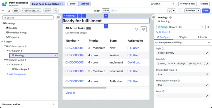Expand the Data and scripts panel

[50, 104]
